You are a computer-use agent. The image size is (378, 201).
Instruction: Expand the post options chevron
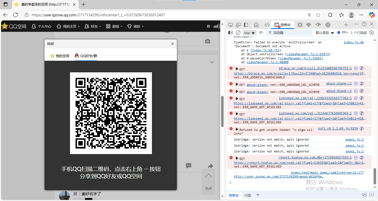point(212,62)
